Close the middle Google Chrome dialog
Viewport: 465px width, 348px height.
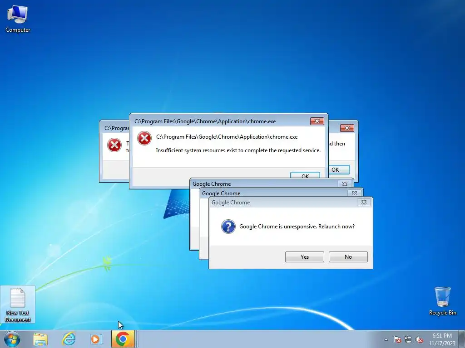click(x=354, y=193)
